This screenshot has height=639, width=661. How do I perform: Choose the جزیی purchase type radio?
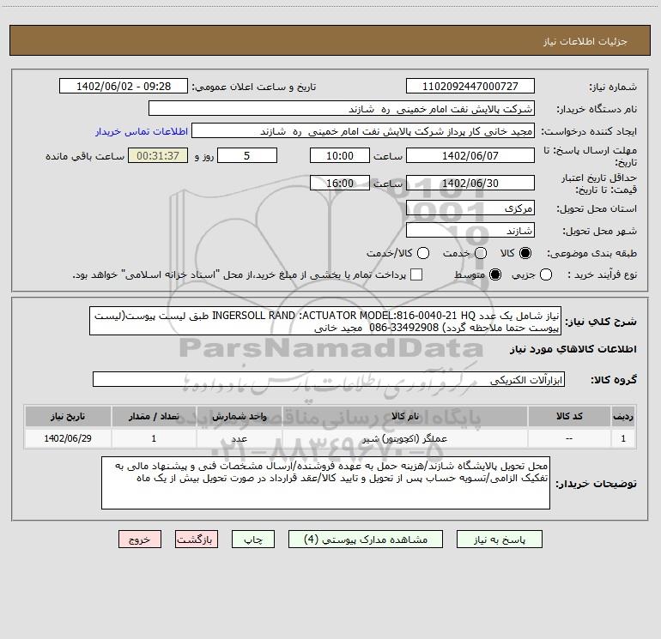pos(546,274)
